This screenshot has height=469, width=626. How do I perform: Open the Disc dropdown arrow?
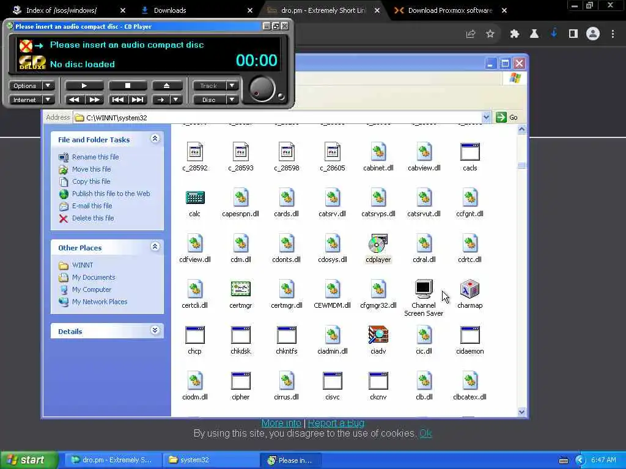pyautogui.click(x=232, y=100)
